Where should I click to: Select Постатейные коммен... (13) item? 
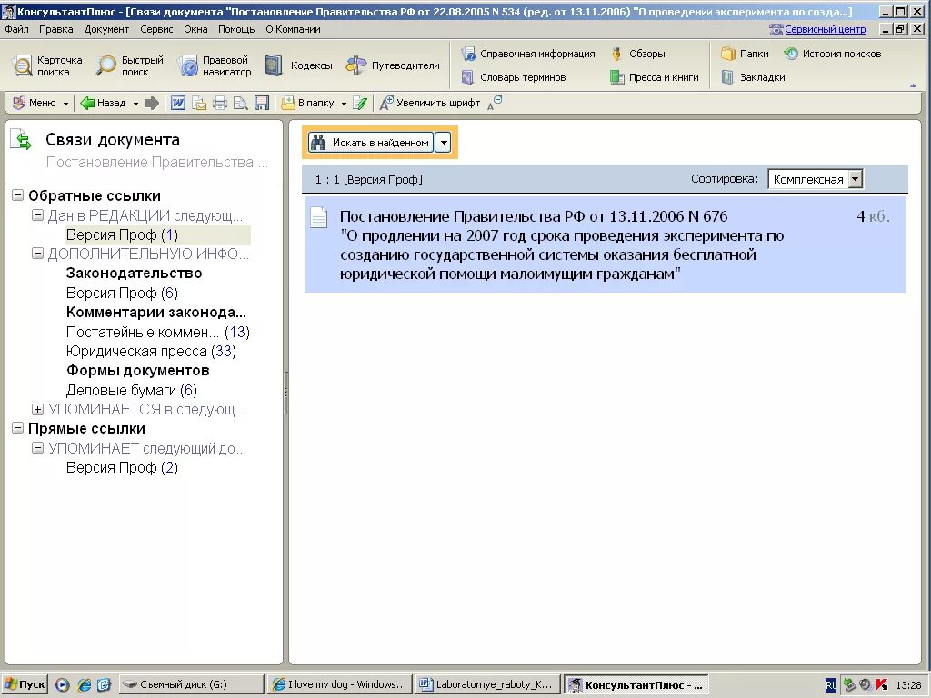[158, 332]
